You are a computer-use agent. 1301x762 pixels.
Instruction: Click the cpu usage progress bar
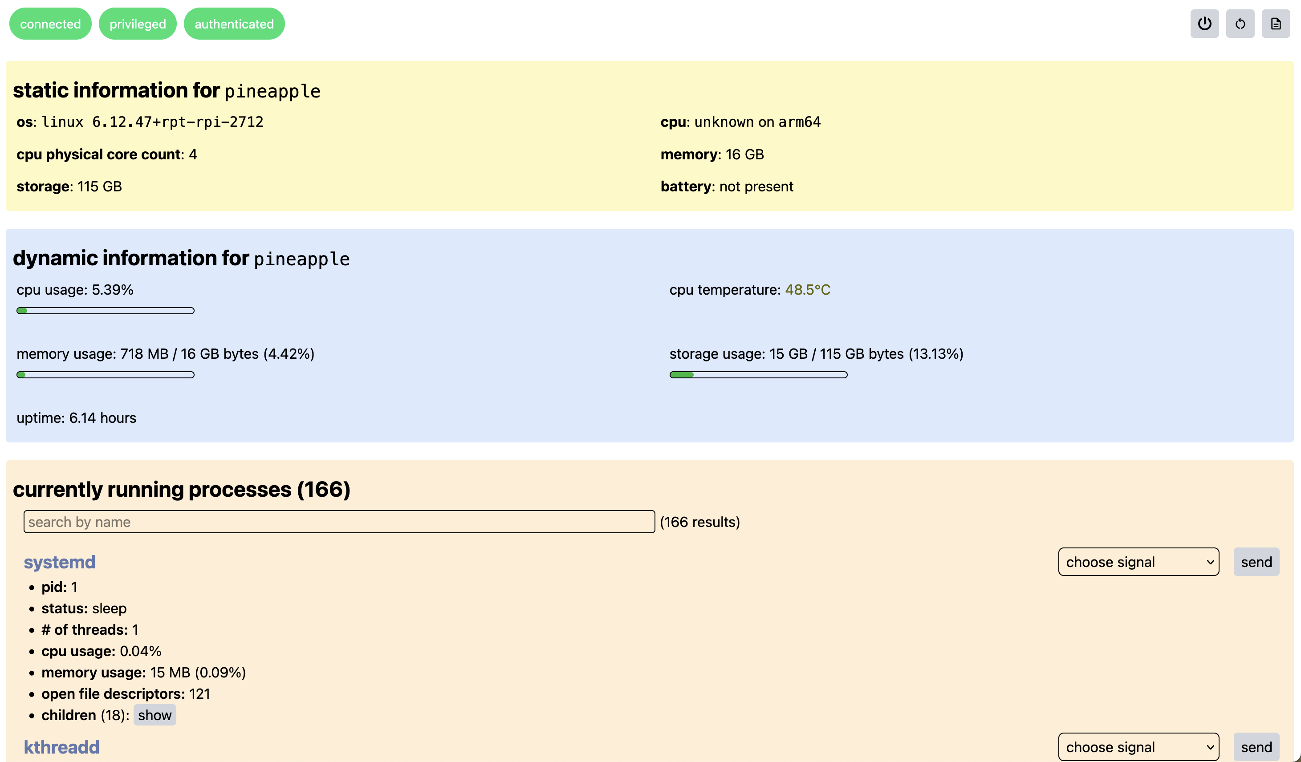[x=106, y=311]
